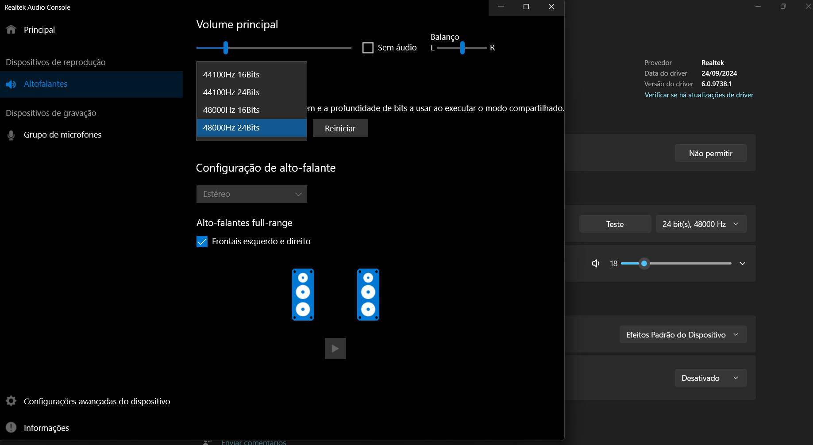Choose 44100Hz 16Bits format
The height and width of the screenshot is (445, 813).
click(252, 75)
